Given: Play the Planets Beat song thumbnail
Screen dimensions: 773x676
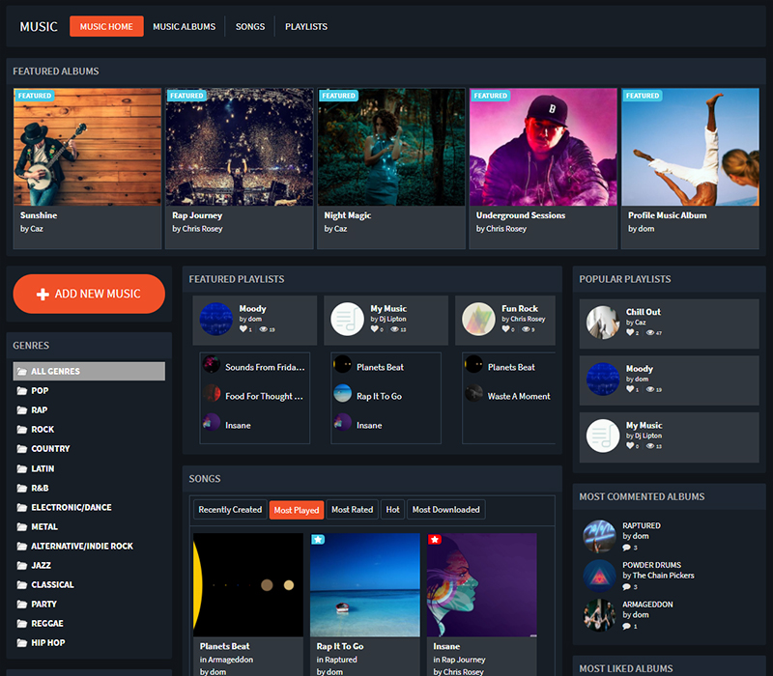Looking at the screenshot, I should (248, 584).
